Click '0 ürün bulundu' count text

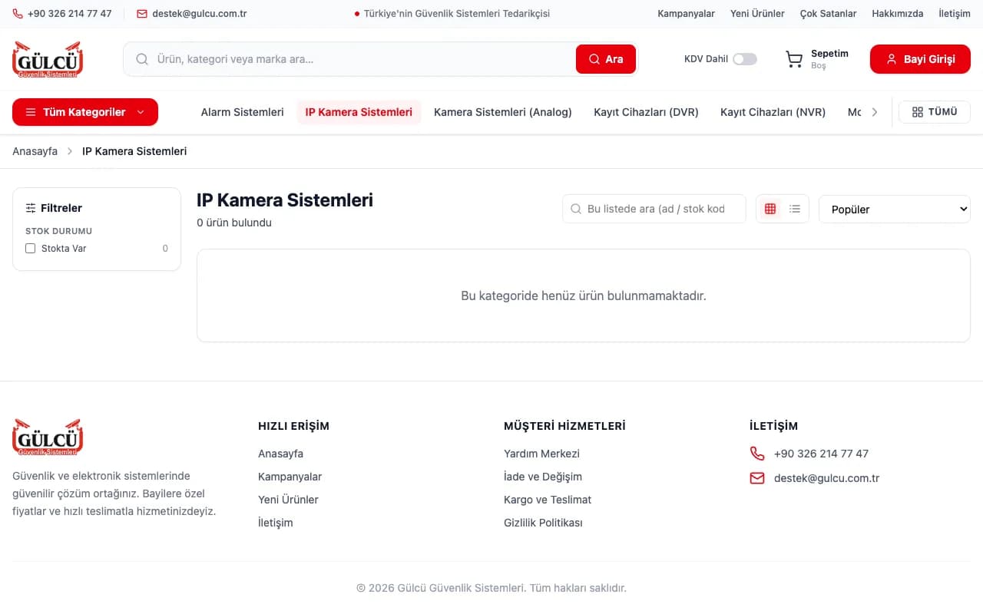[x=234, y=223]
